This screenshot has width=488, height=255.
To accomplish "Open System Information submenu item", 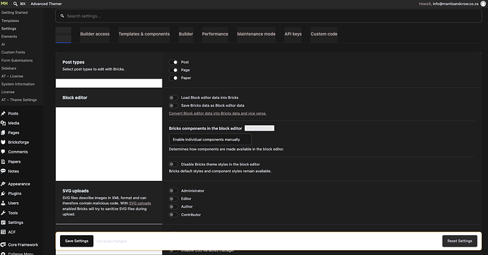I will [18, 84].
